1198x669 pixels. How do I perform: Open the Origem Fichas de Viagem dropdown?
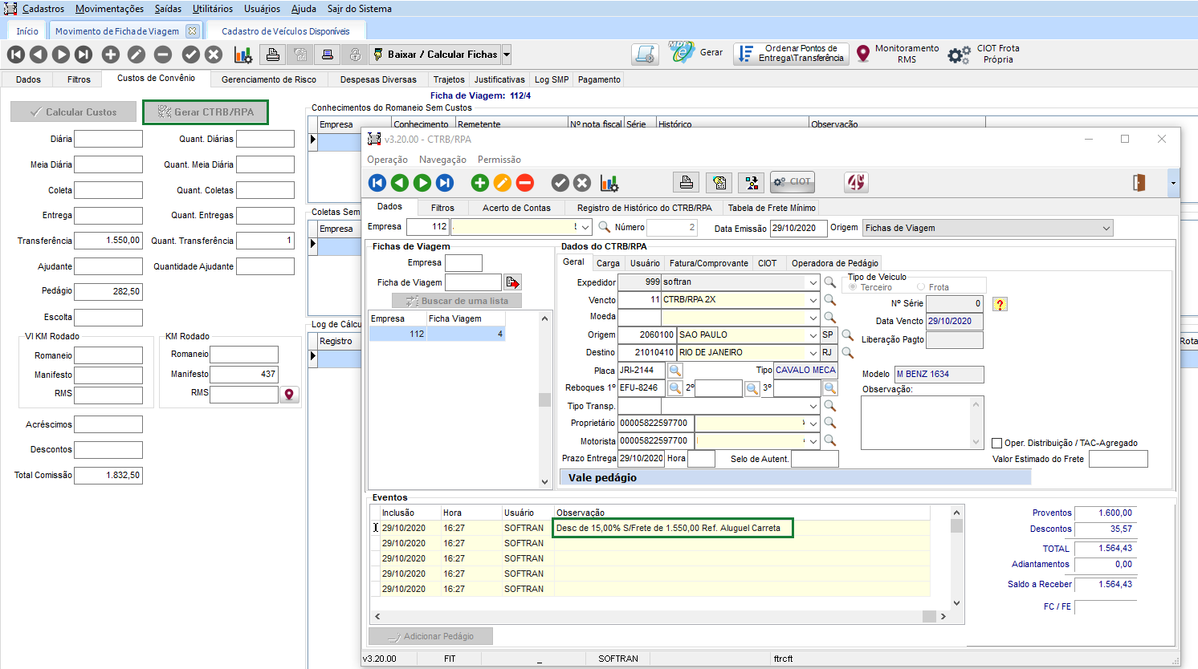coord(1106,229)
